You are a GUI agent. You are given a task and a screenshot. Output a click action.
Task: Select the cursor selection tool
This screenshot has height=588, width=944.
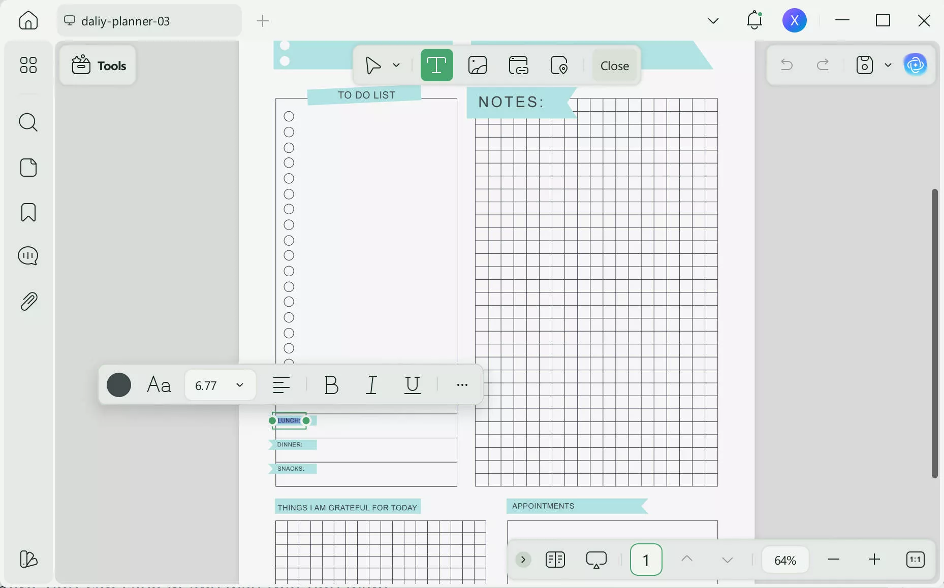click(x=373, y=66)
